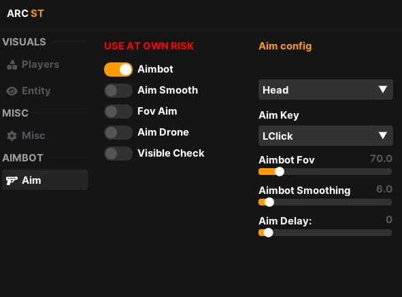The width and height of the screenshot is (402, 297).
Task: Enable the Aim Drone toggle
Action: click(x=118, y=132)
